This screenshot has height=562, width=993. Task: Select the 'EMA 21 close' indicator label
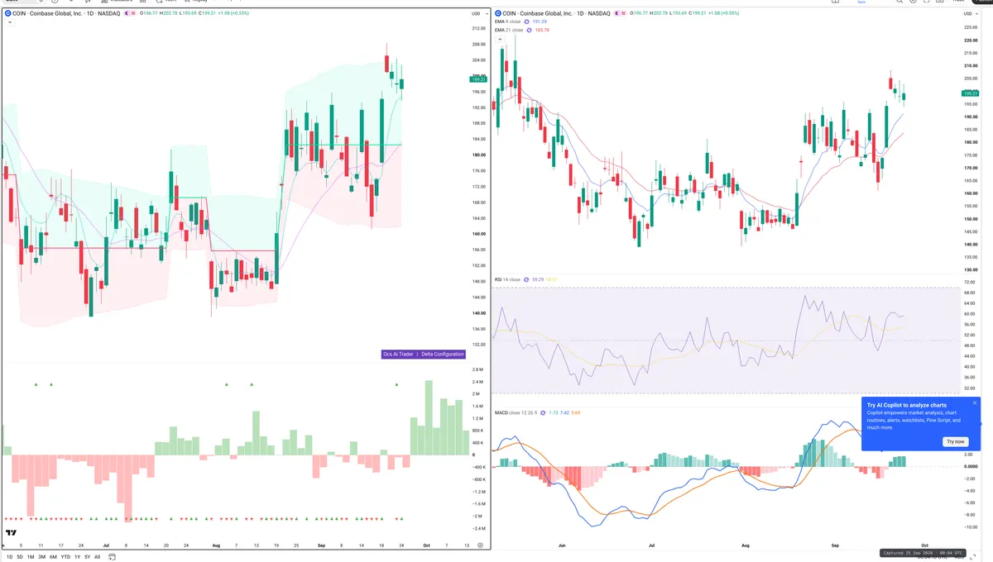pos(509,30)
